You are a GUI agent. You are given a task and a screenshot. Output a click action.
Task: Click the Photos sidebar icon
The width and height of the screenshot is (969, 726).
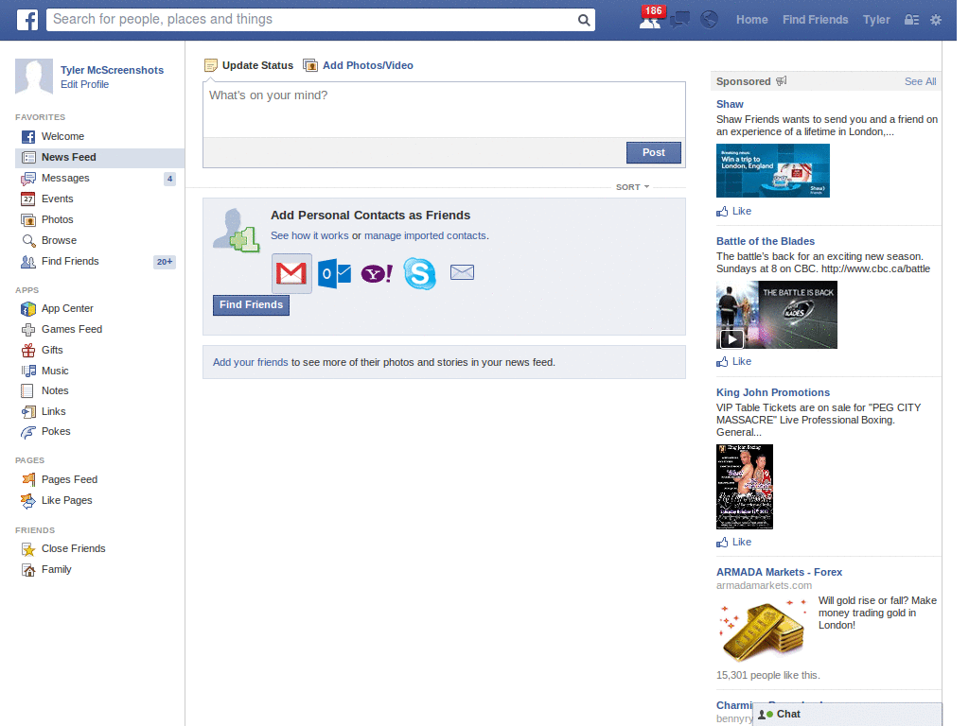[x=28, y=219]
